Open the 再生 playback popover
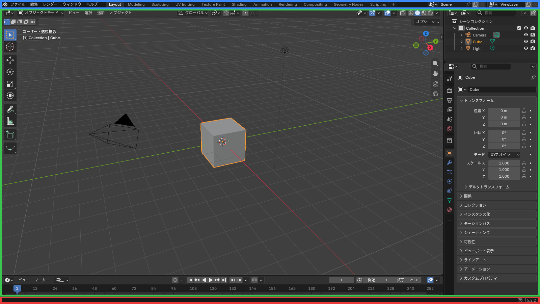 [x=62, y=280]
